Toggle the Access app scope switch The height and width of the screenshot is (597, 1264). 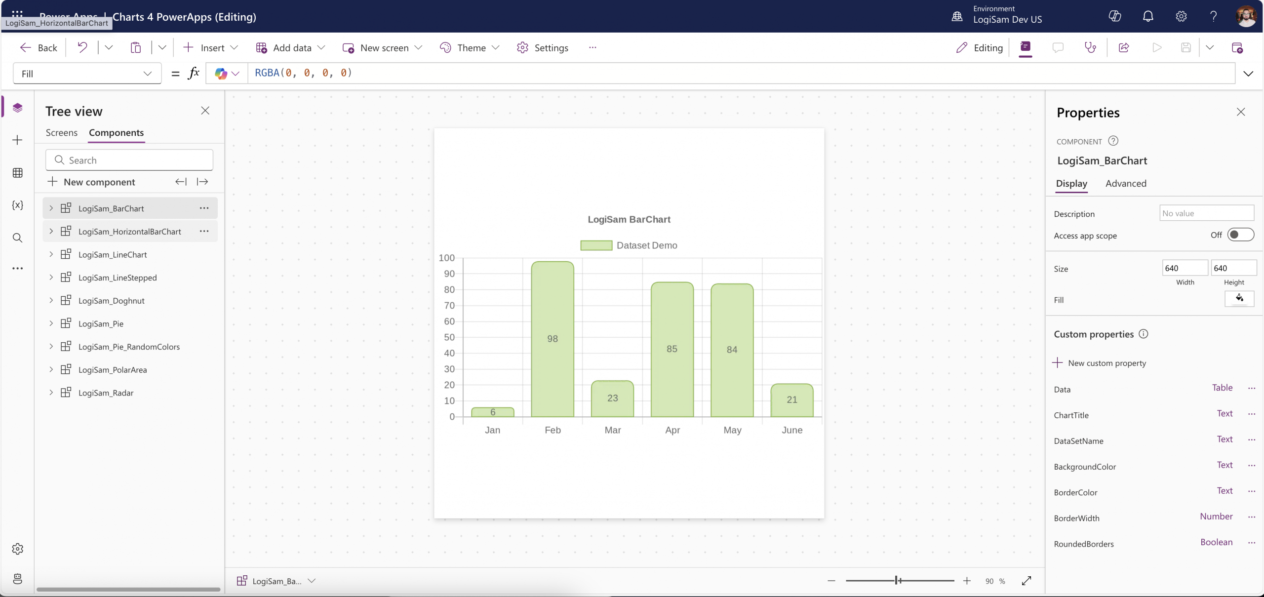point(1240,235)
